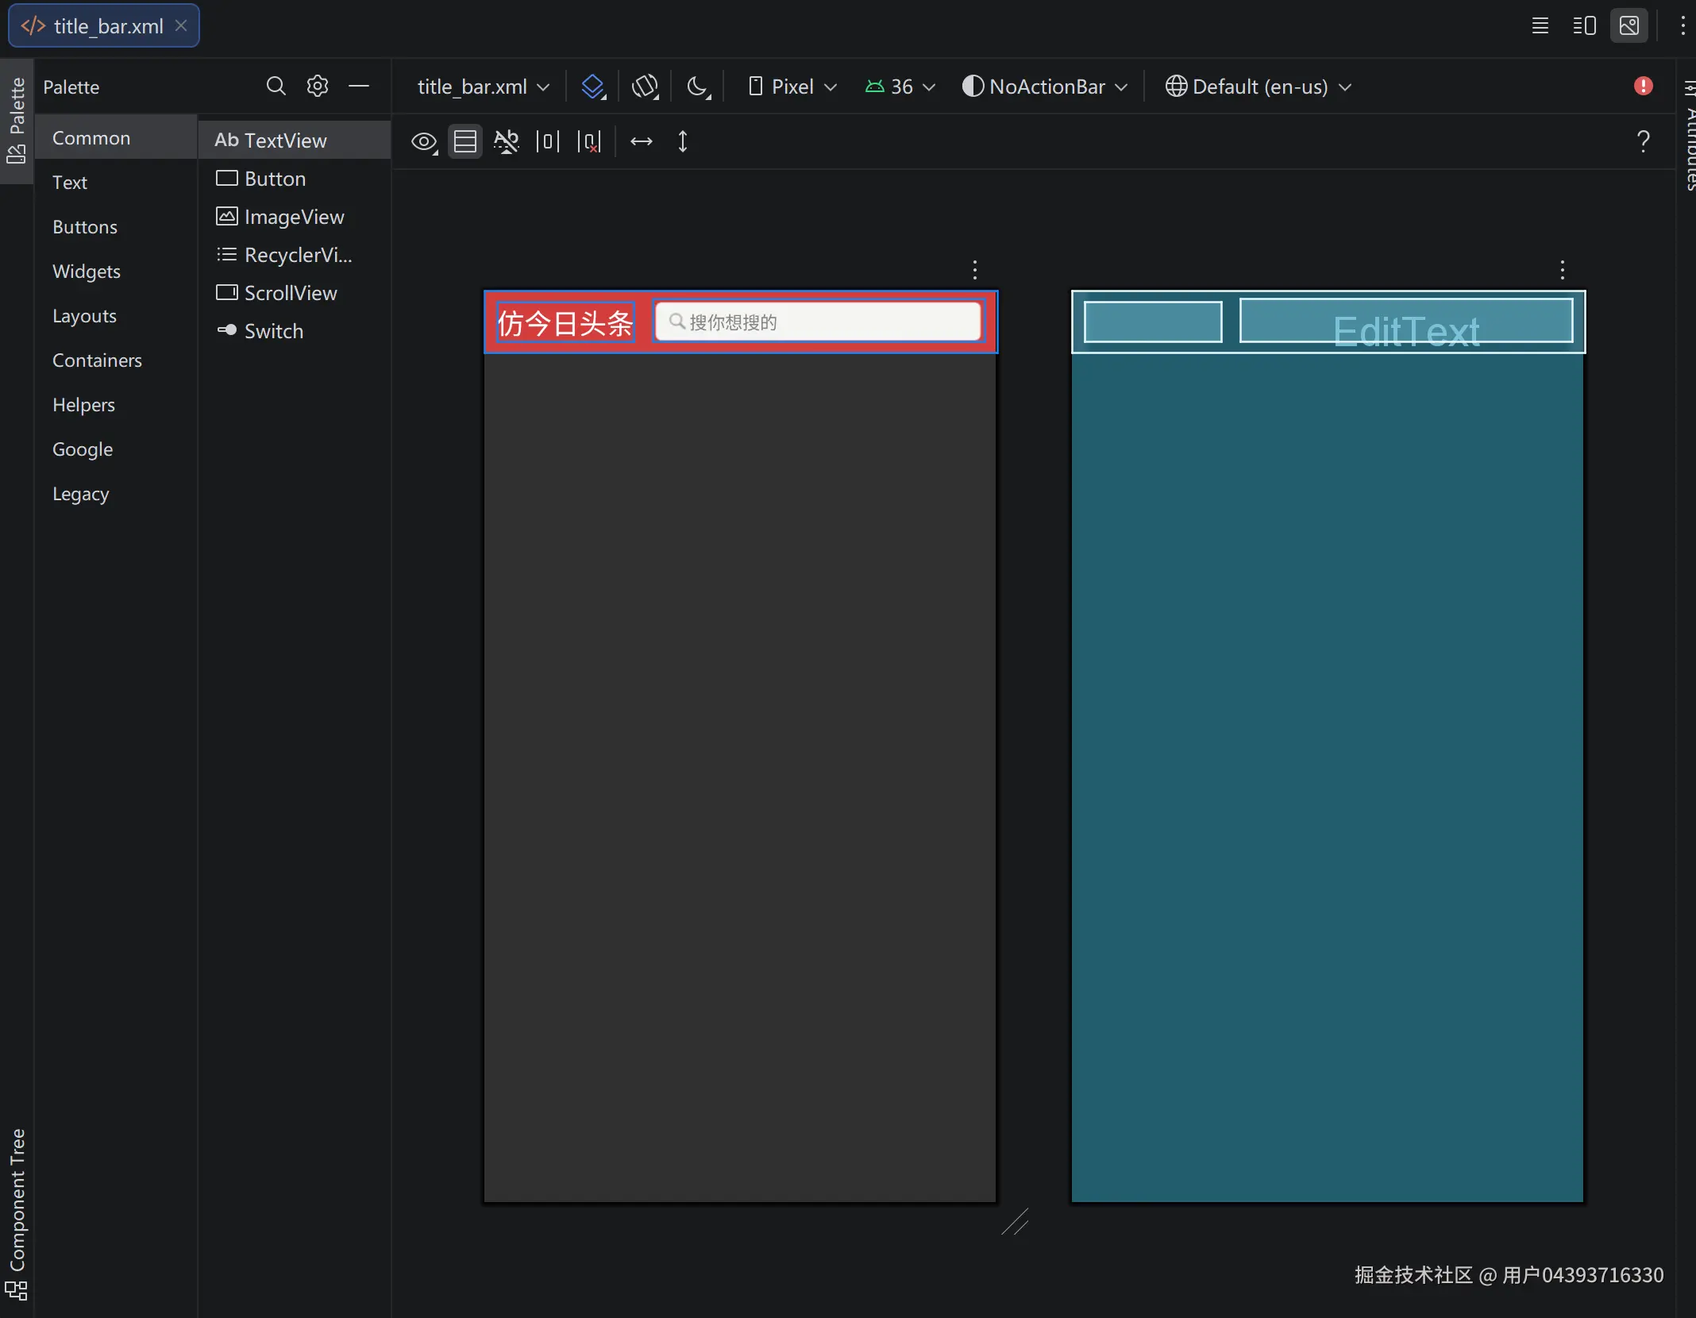Open palette settings gear icon
Screen dimensions: 1696x1318
[318, 86]
